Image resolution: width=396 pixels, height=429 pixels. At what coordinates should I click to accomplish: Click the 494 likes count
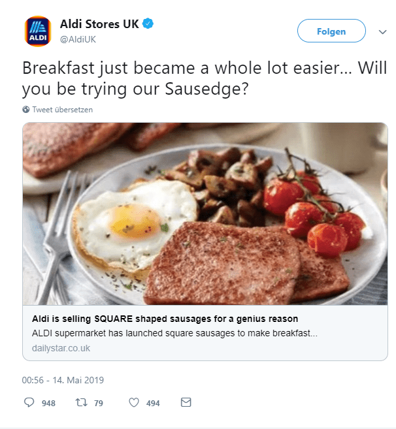pos(153,404)
